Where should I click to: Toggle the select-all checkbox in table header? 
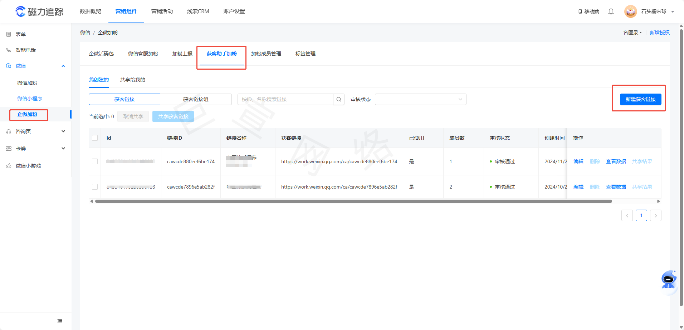[95, 138]
